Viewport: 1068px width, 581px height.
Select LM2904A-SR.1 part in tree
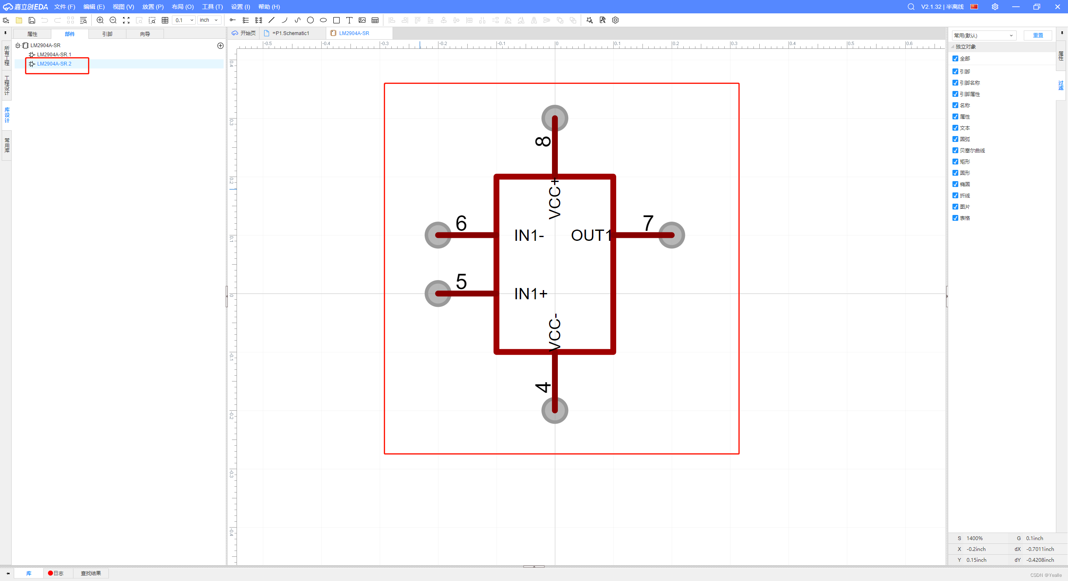[54, 55]
